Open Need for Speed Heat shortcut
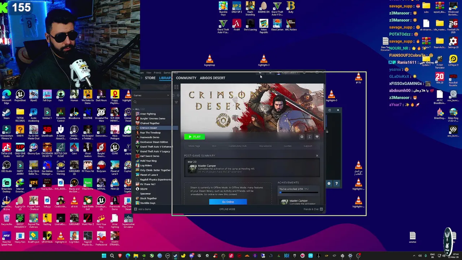This screenshot has height=260, width=462. point(6,239)
